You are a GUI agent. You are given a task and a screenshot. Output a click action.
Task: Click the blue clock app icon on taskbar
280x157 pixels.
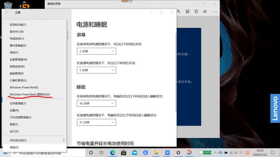(x=145, y=153)
